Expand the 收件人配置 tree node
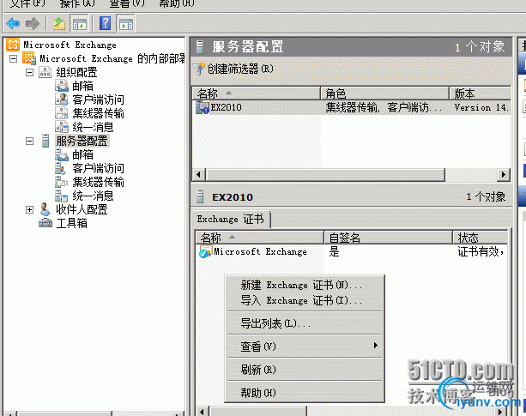Screen dimensions: 526x416 coord(29,210)
